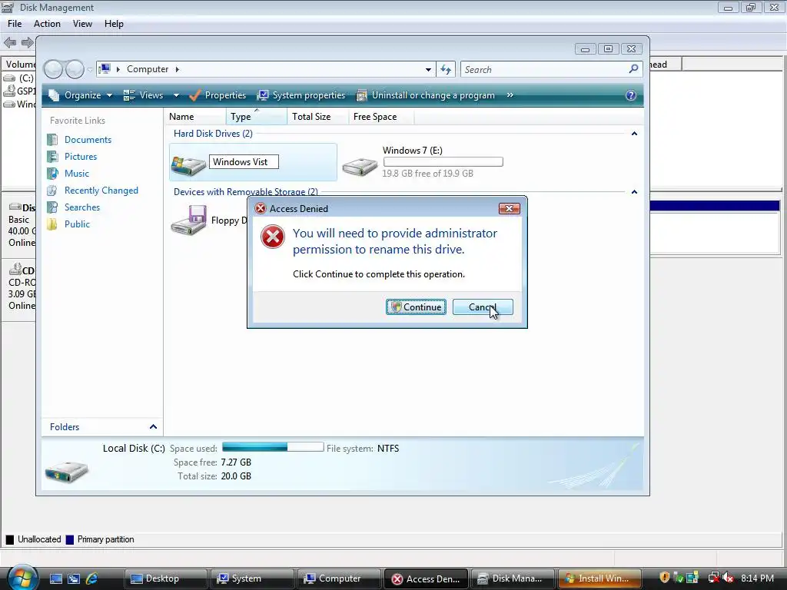The height and width of the screenshot is (590, 787).
Task: Select the Floppy Disk Drive icon
Action: point(189,220)
